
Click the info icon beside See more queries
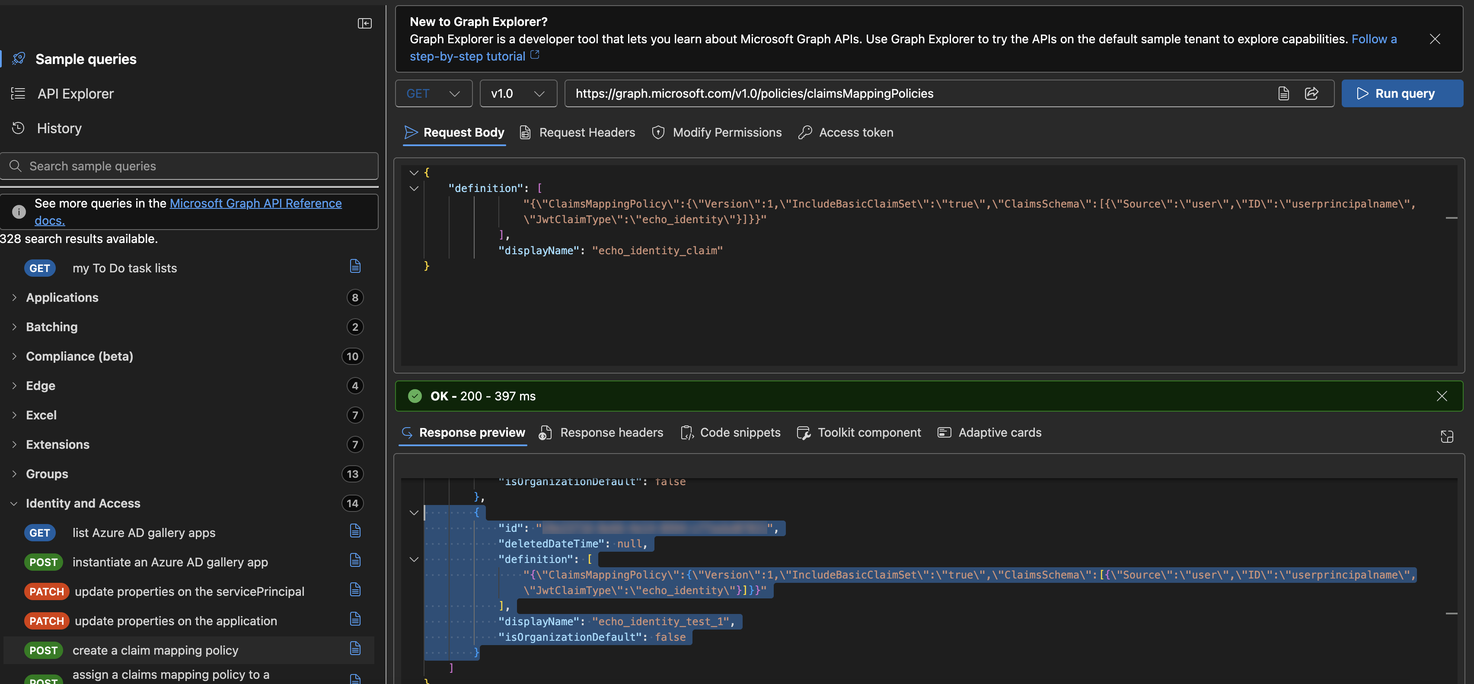point(19,212)
